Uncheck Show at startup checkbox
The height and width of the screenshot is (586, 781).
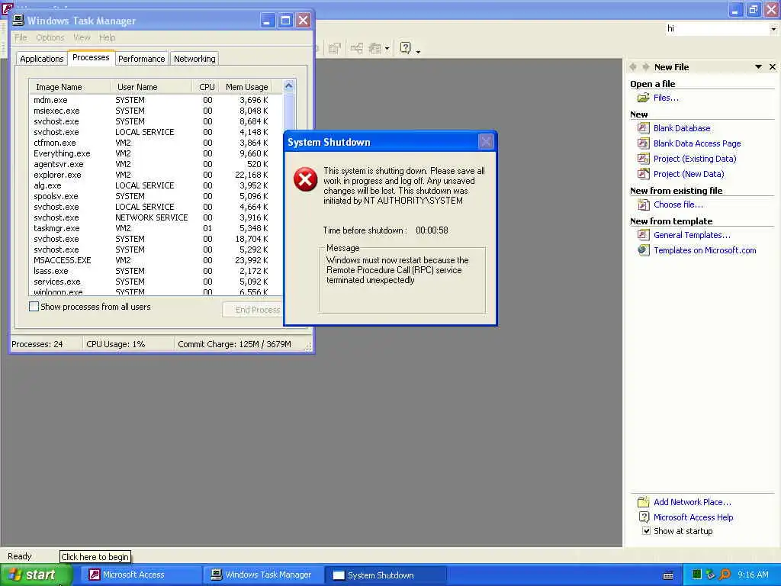pos(646,531)
